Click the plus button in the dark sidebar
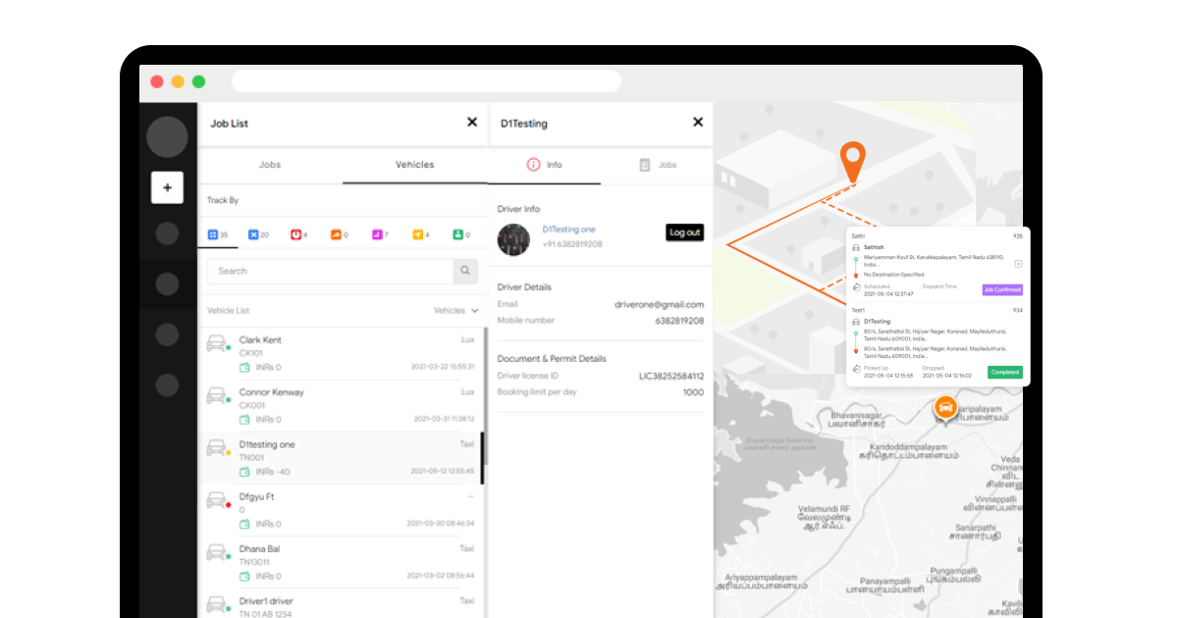 pos(167,187)
